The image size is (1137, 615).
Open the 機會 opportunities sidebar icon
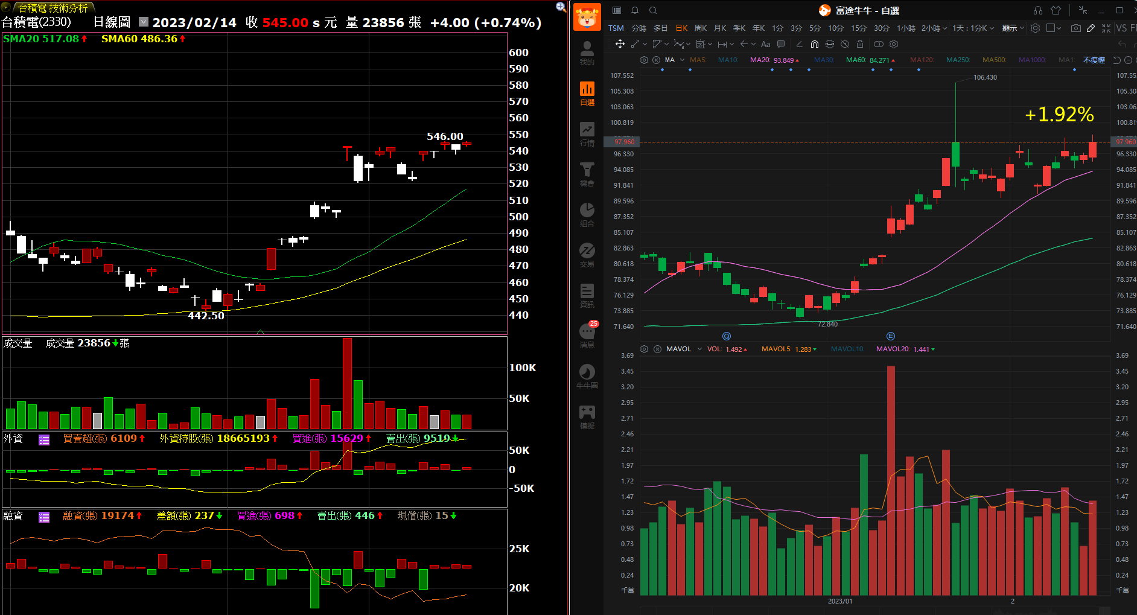(x=587, y=174)
